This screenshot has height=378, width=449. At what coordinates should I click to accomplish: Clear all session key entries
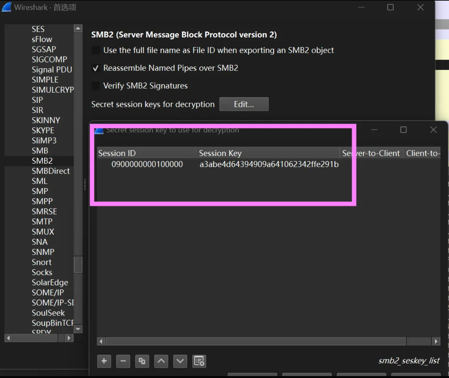click(199, 361)
